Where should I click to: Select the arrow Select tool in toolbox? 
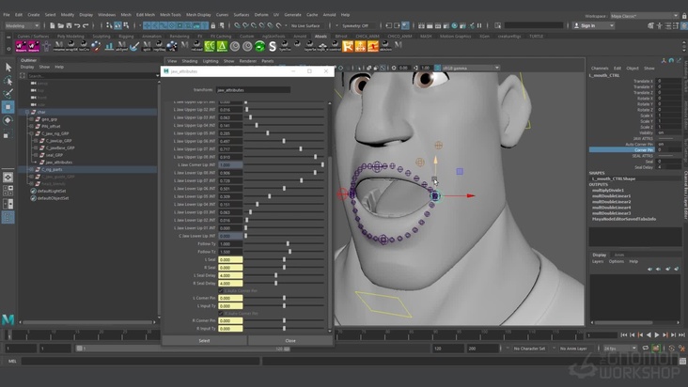(8, 68)
